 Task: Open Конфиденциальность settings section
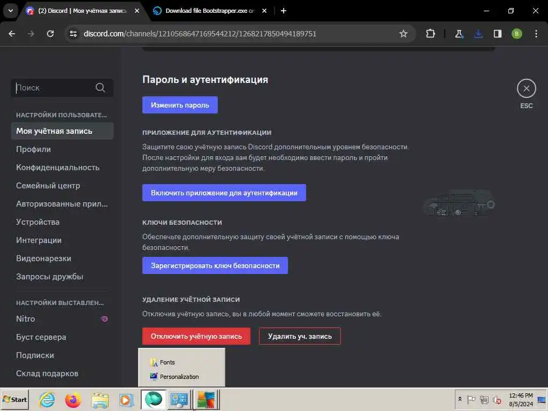click(x=62, y=168)
